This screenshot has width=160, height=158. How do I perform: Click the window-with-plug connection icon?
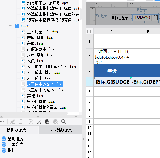coord(39,121)
